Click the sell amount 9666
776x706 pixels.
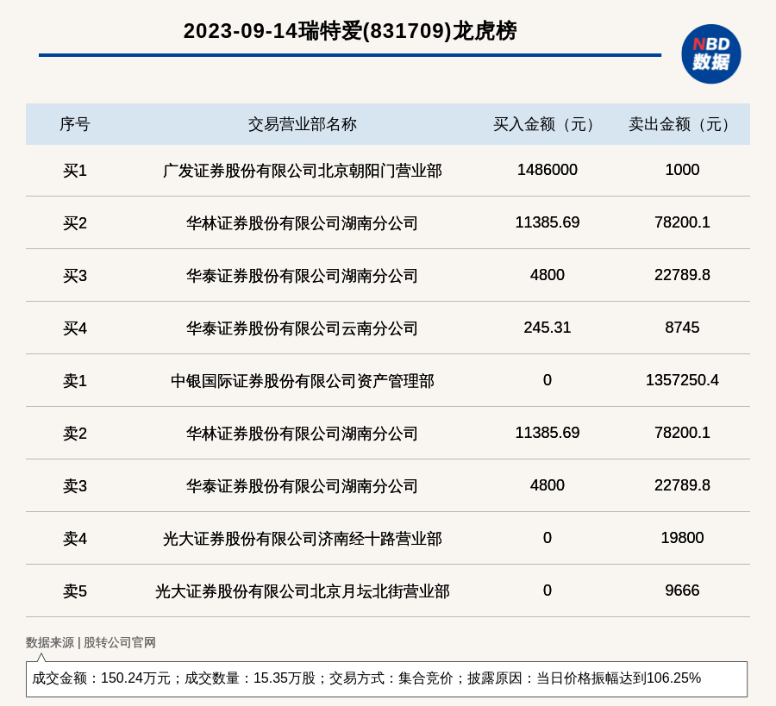pyautogui.click(x=682, y=590)
